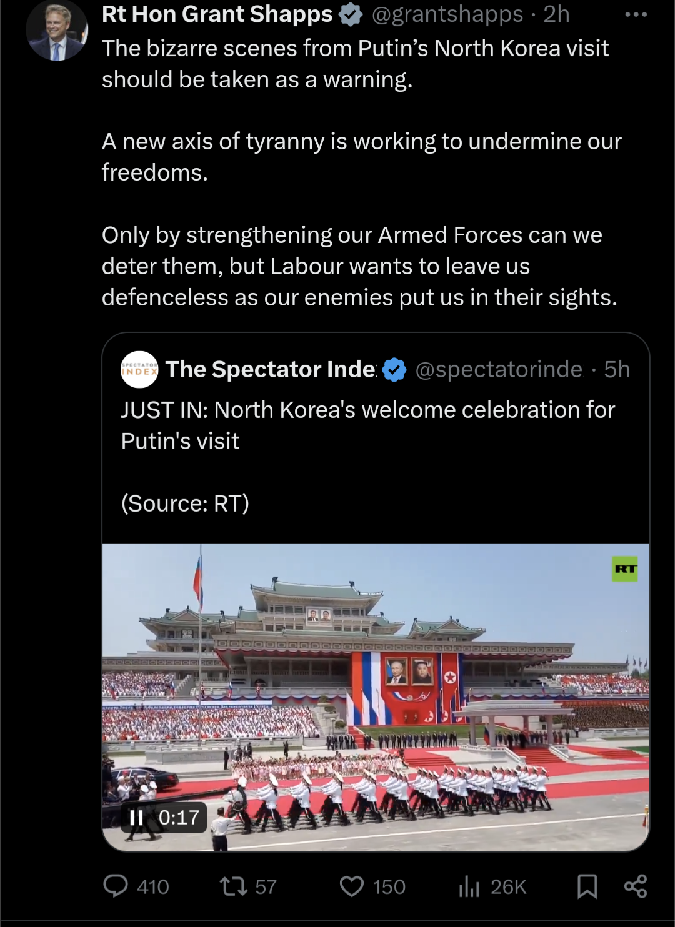
Task: Like the tweet with the heart icon
Action: pyautogui.click(x=352, y=886)
